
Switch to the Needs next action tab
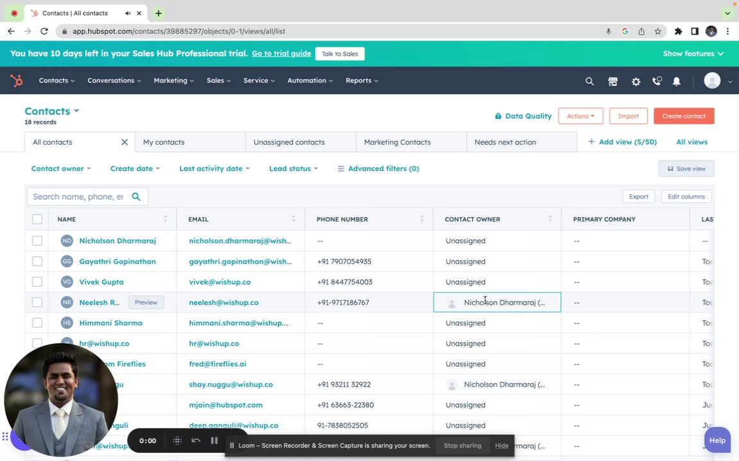click(522, 142)
